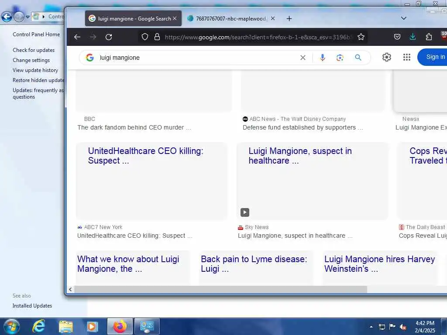This screenshot has height=335, width=447.
Task: Open Luigi Mangione hires Harvey Weinstein's article
Action: click(380, 264)
